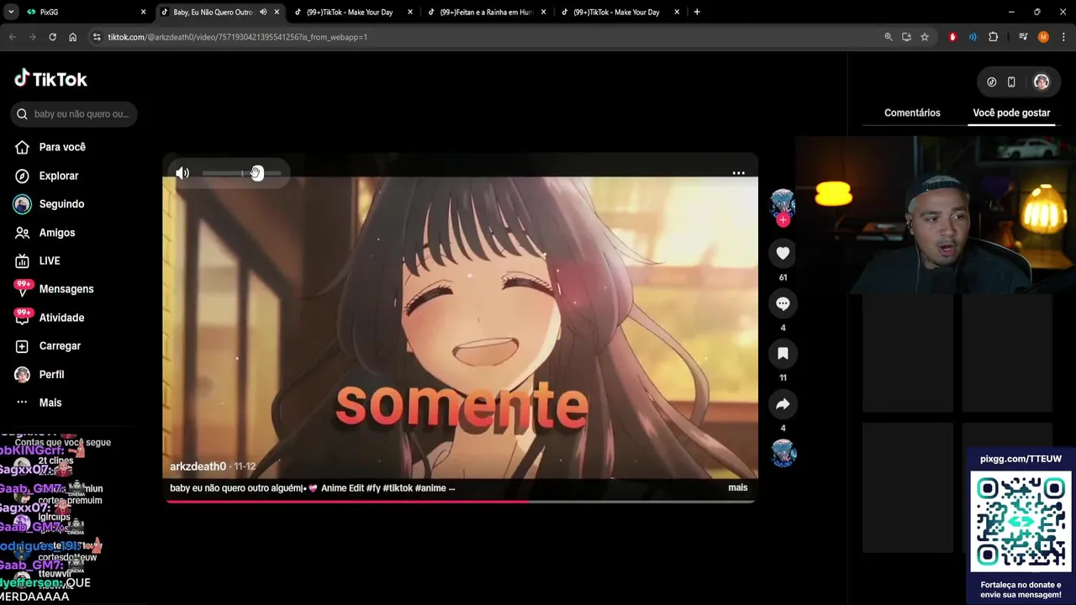Expand caption with mais link
This screenshot has width=1076, height=605.
737,487
